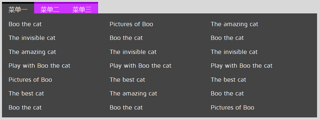Open 'Pictures of Boo' ending the third column

click(233, 107)
